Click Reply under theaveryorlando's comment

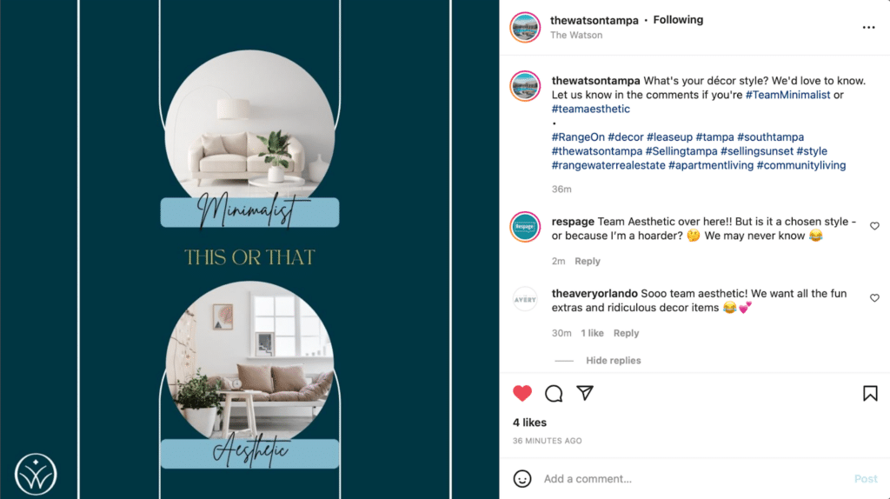click(x=626, y=333)
